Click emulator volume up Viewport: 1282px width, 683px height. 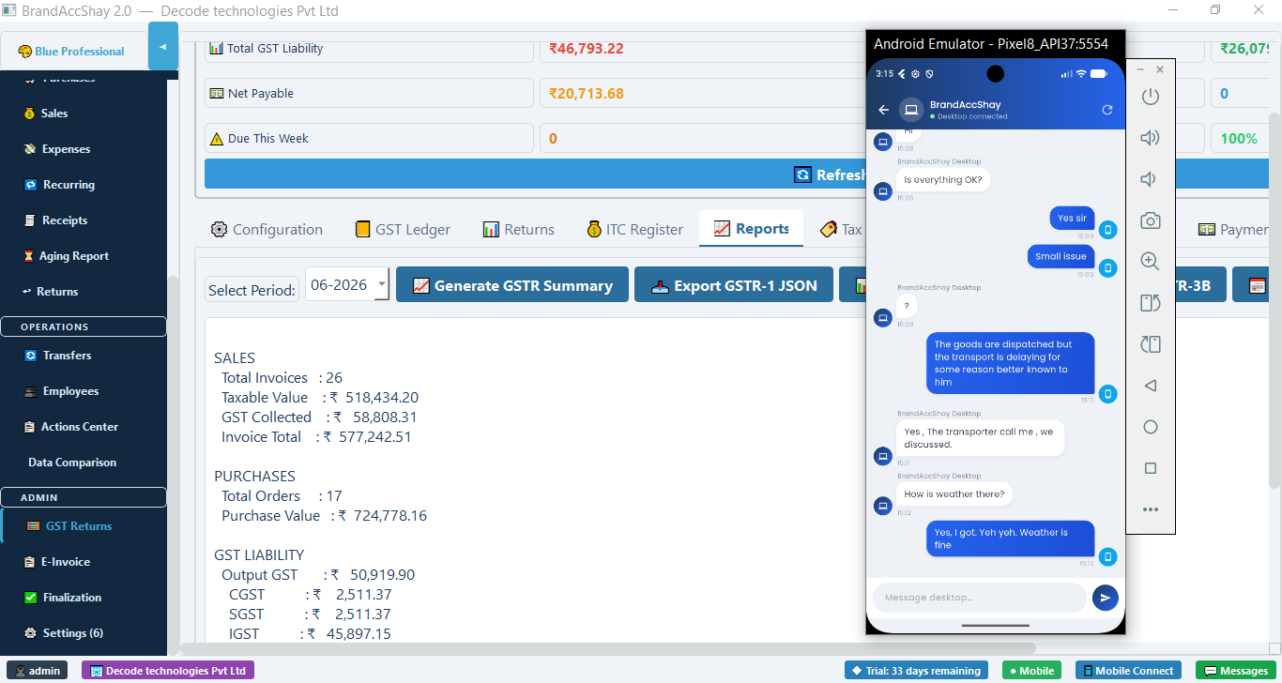pyautogui.click(x=1150, y=138)
